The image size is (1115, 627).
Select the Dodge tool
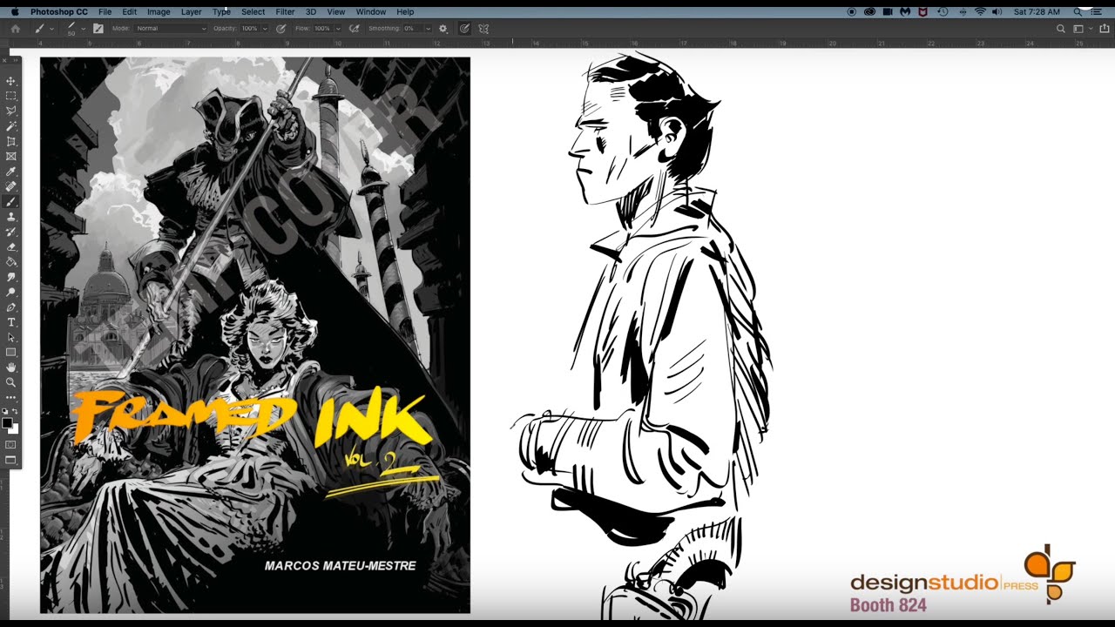coord(11,292)
